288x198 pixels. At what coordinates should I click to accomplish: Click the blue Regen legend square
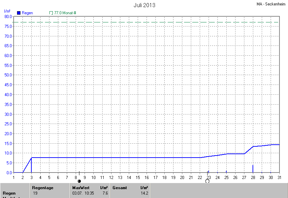[x=19, y=13]
